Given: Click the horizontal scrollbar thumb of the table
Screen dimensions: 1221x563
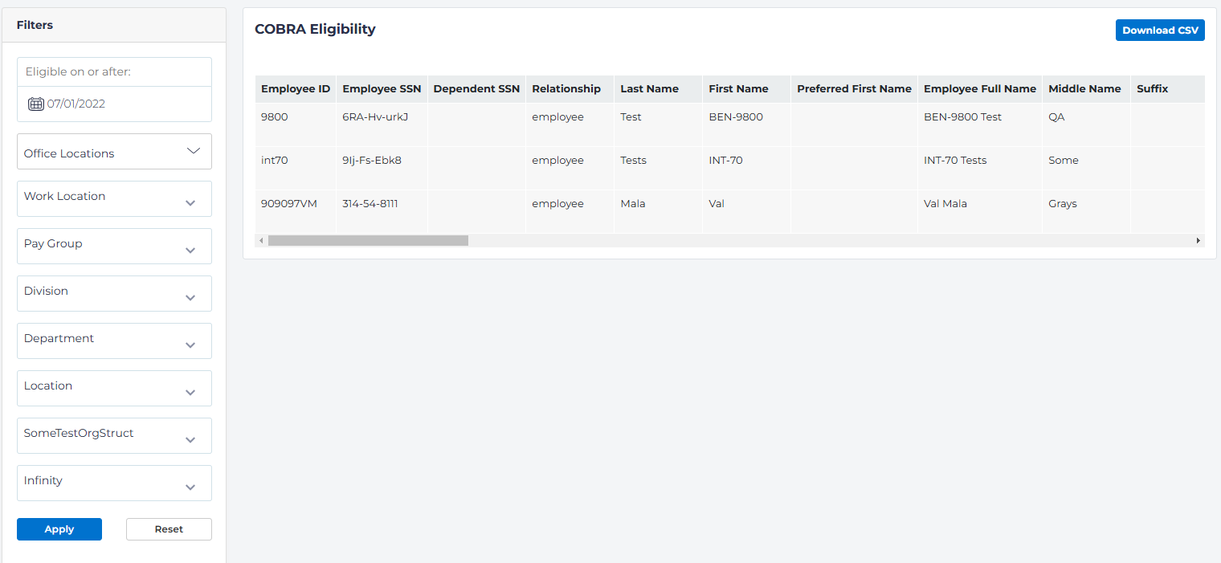Looking at the screenshot, I should pyautogui.click(x=368, y=240).
